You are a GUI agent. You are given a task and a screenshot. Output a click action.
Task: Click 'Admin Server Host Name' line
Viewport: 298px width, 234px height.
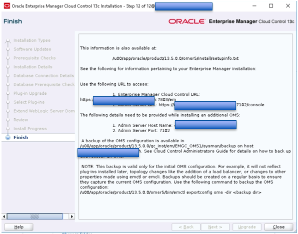(142, 125)
